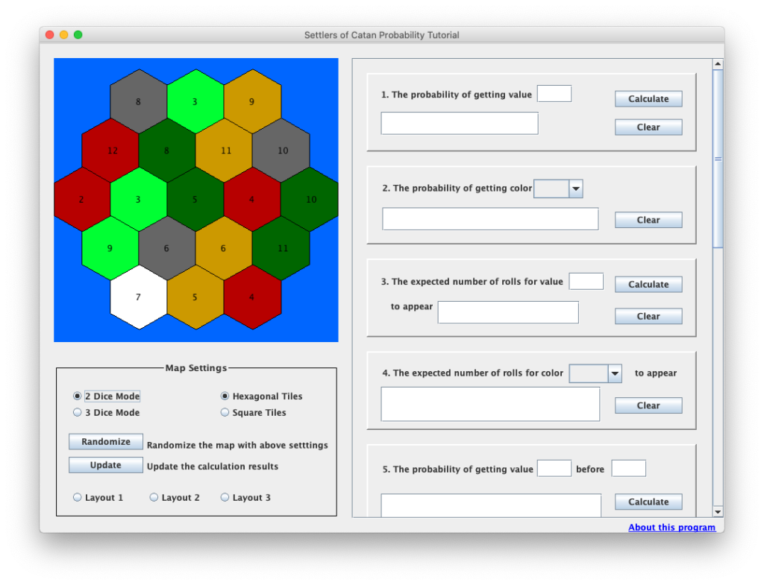Click the bright green tile numbered 9
Viewport: 764px width, 585px height.
click(110, 248)
